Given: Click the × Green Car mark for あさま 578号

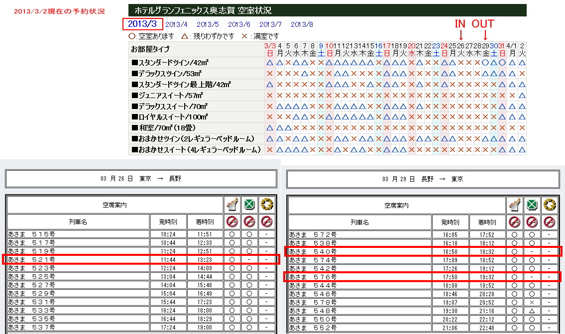Looking at the screenshot, I should tap(532, 302).
